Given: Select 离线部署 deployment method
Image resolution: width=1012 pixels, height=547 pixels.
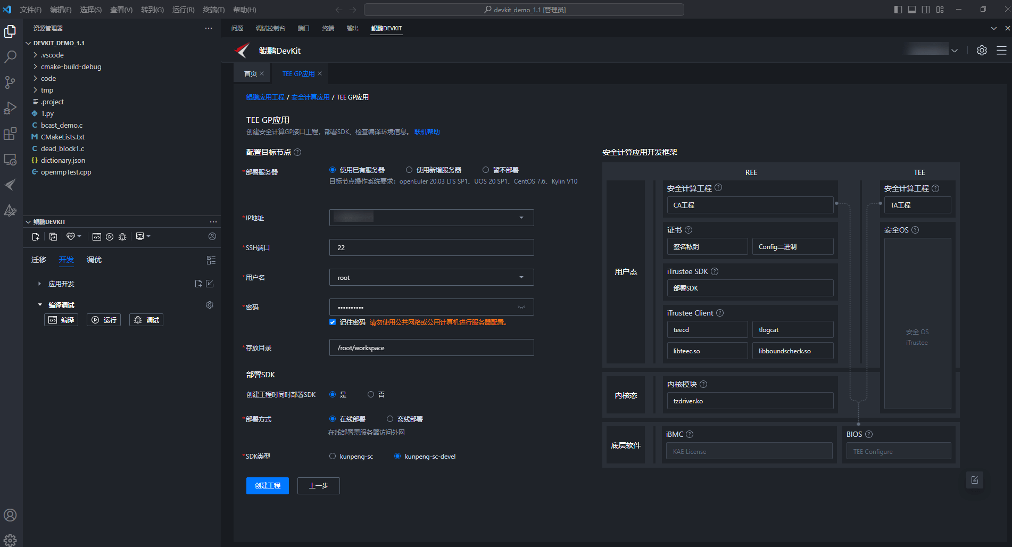Looking at the screenshot, I should pos(390,419).
